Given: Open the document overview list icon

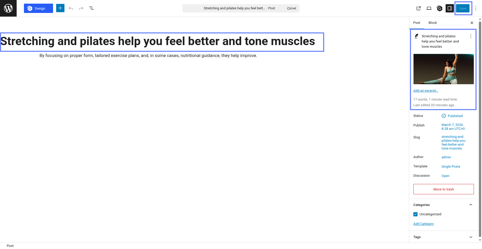Looking at the screenshot, I should click(x=92, y=8).
